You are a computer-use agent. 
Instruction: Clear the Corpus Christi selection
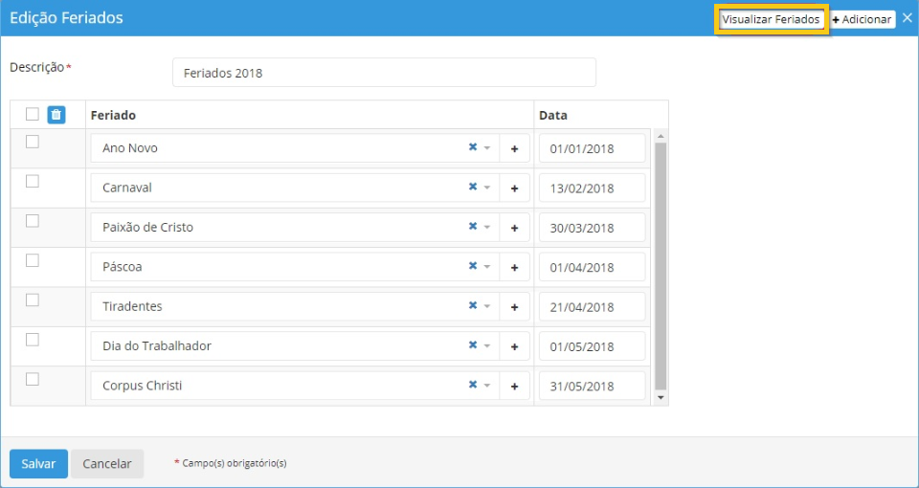[472, 386]
